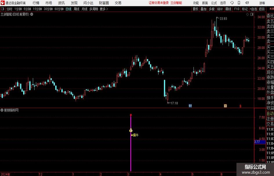Switch to 月线 monthly period
Image resolution: width=274 pixels, height=176 pixels.
pos(85,9)
